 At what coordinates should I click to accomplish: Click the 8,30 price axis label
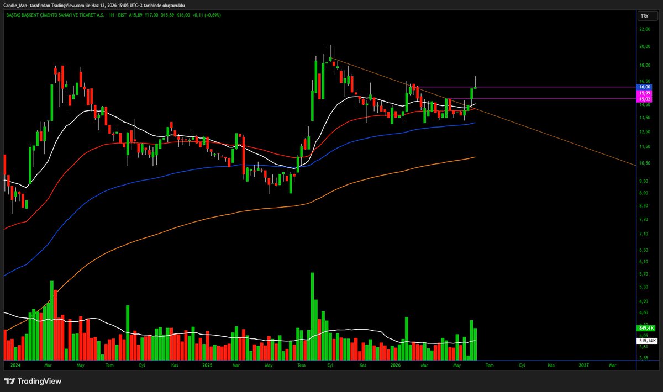pos(644,205)
